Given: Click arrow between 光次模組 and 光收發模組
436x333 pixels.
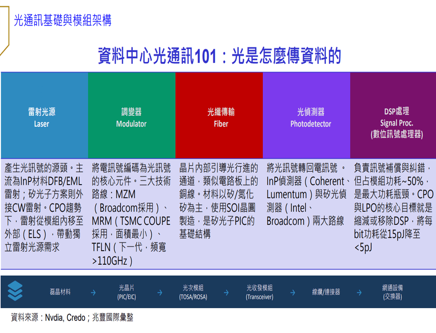Looking at the screenshot, I should 226,292.
